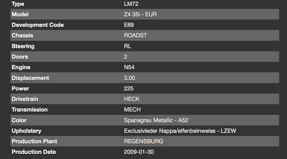Click the ROADST chassis value
This screenshot has width=287, height=159.
135,36
